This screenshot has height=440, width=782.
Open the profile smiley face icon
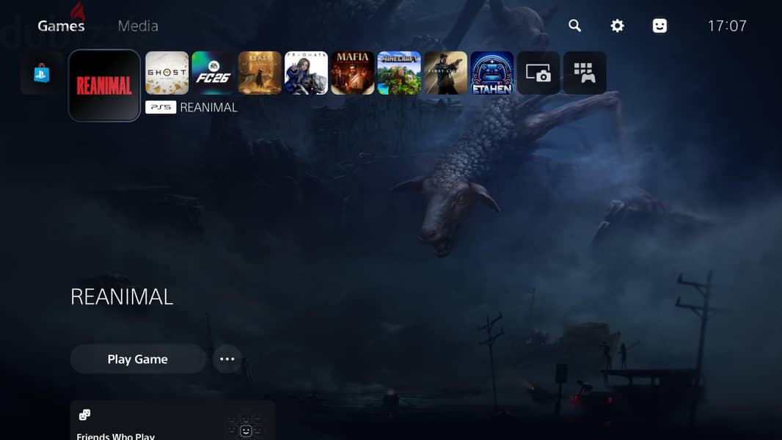659,26
